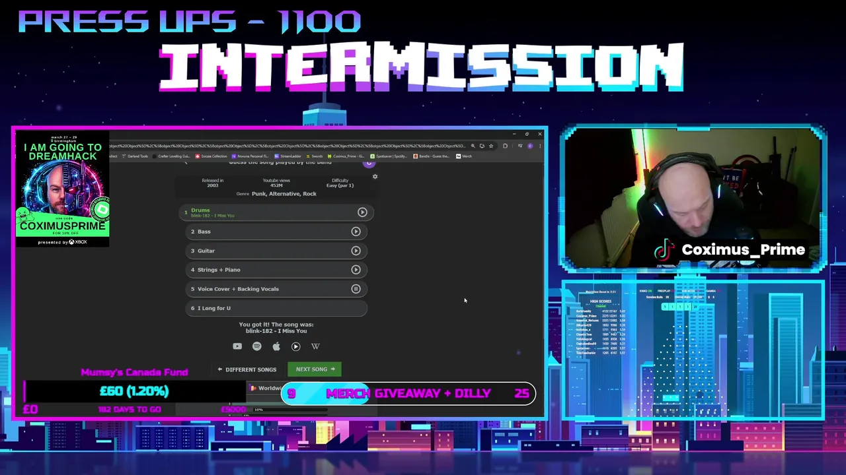Open the StreamLadder bookmark

coord(288,156)
